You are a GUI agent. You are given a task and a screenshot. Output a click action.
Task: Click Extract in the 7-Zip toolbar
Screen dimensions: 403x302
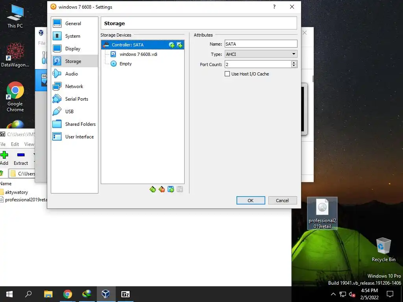pyautogui.click(x=21, y=158)
